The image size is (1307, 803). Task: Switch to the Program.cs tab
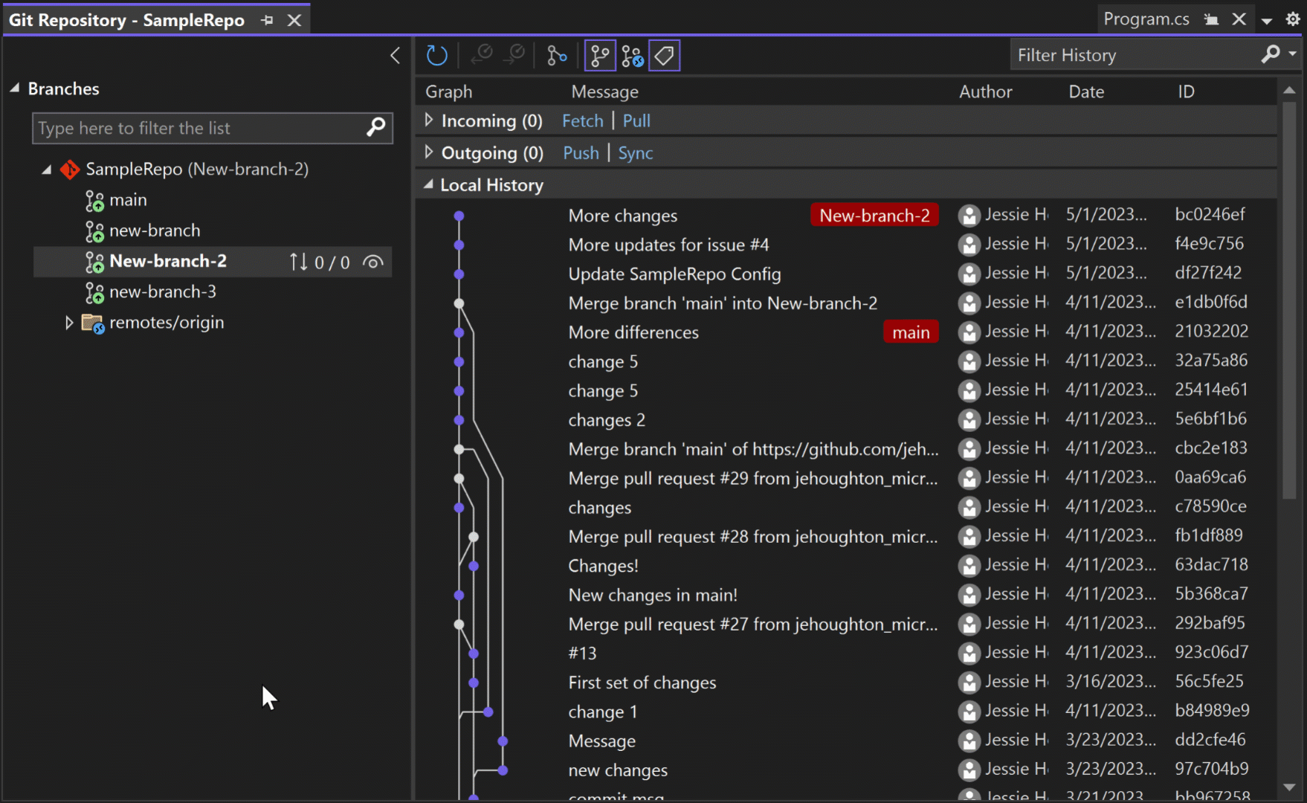(1146, 19)
